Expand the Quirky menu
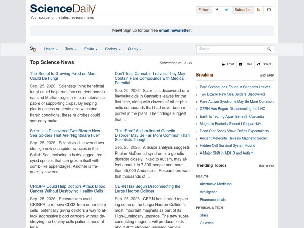The image size is (304, 228). [135, 49]
